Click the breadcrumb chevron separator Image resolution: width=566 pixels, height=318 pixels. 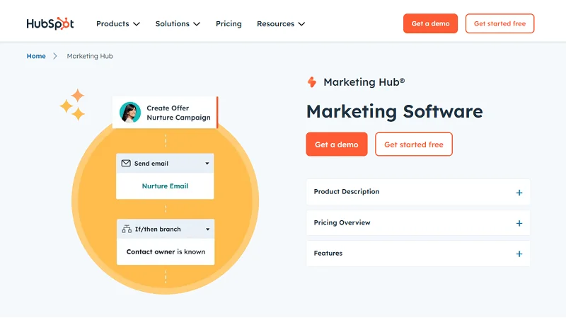55,56
